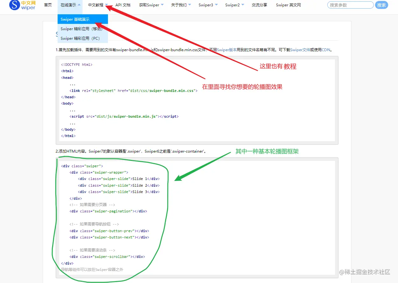Viewport: 398px width, 283px height.
Task: Click the 如果需要分页器 comment line
Action: click(x=92, y=205)
